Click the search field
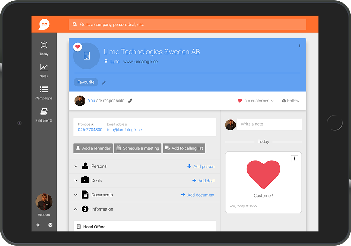The height and width of the screenshot is (246, 351). (x=187, y=24)
